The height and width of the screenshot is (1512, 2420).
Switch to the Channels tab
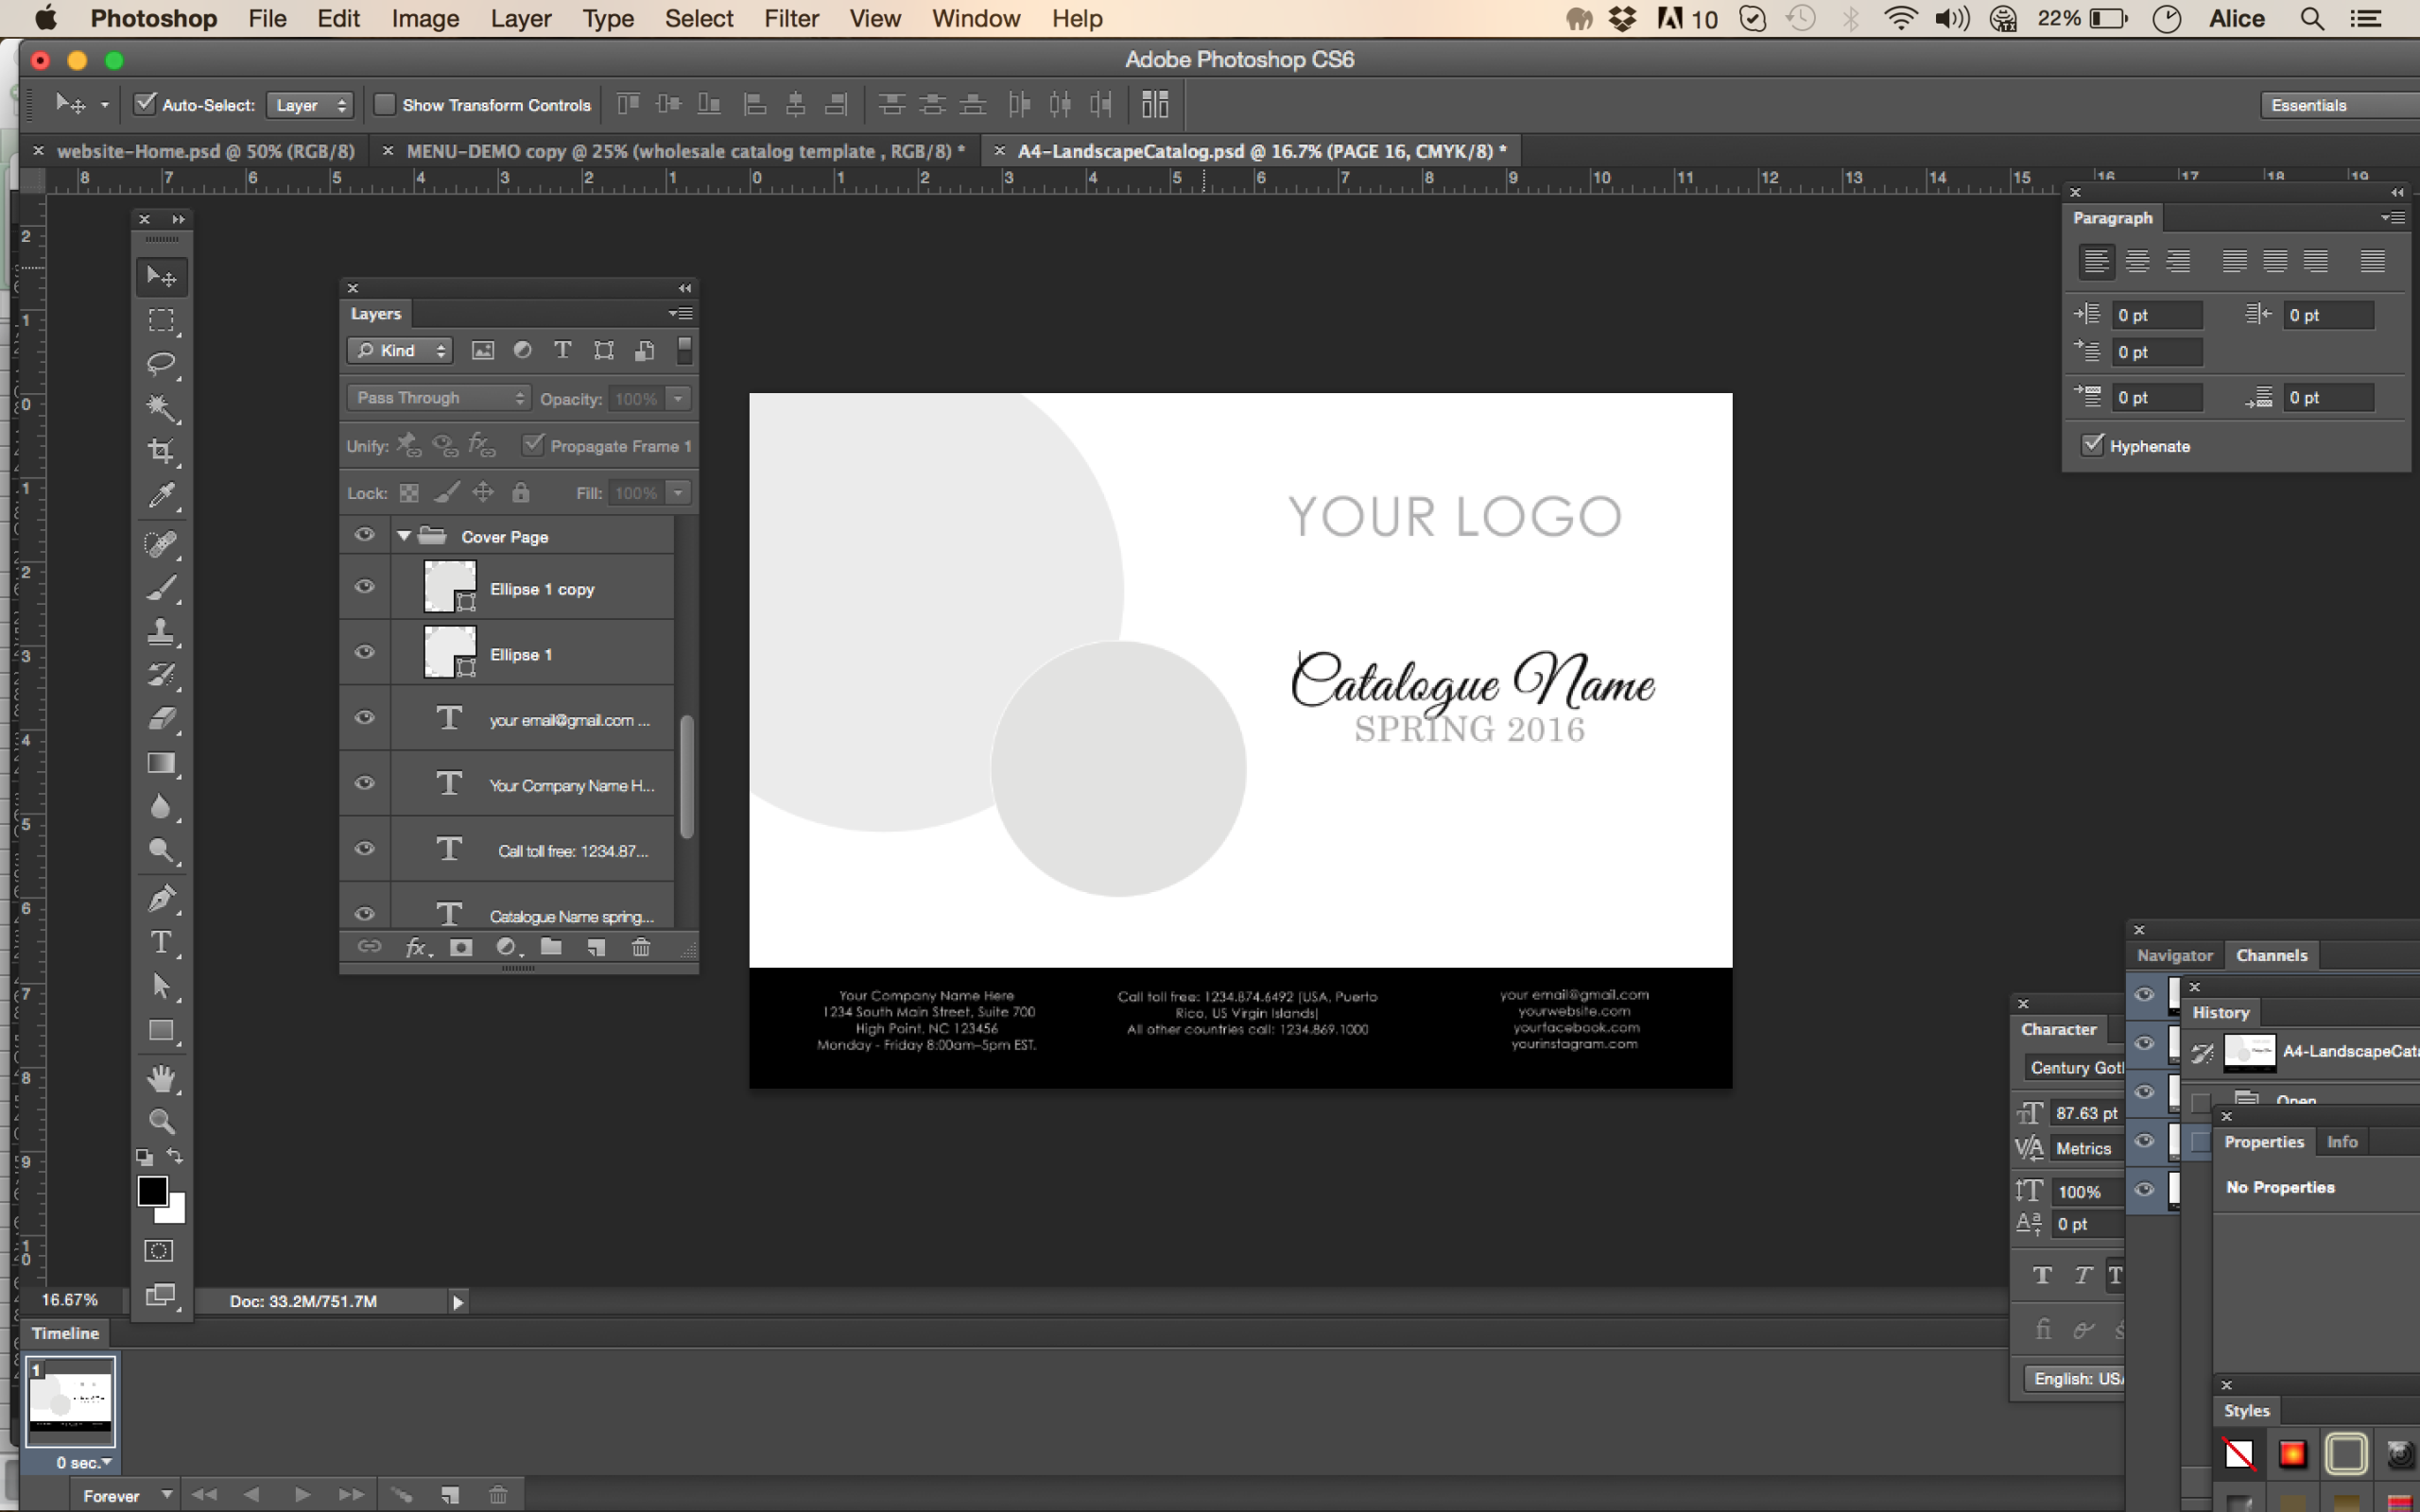tap(2271, 955)
